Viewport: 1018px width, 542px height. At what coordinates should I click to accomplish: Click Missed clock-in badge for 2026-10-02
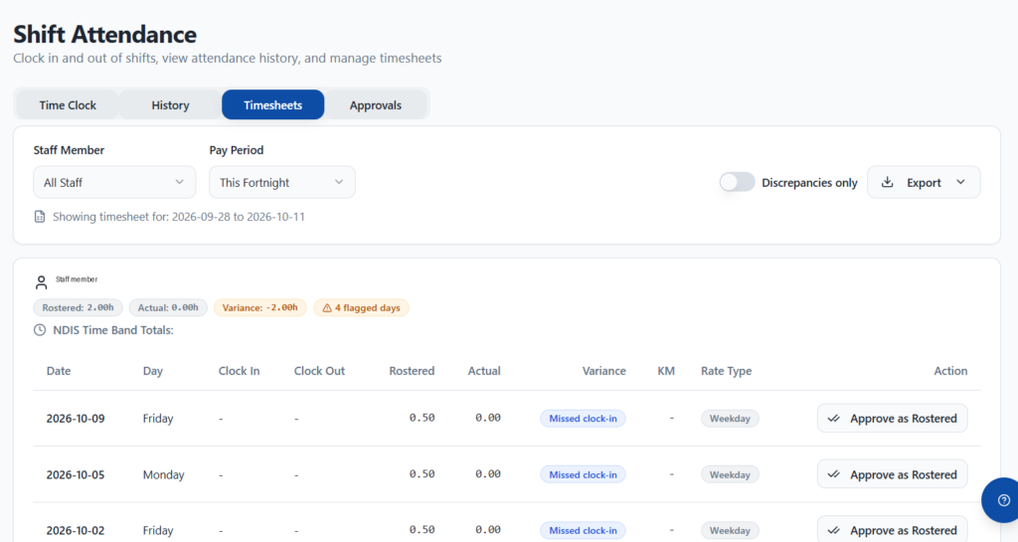point(583,530)
